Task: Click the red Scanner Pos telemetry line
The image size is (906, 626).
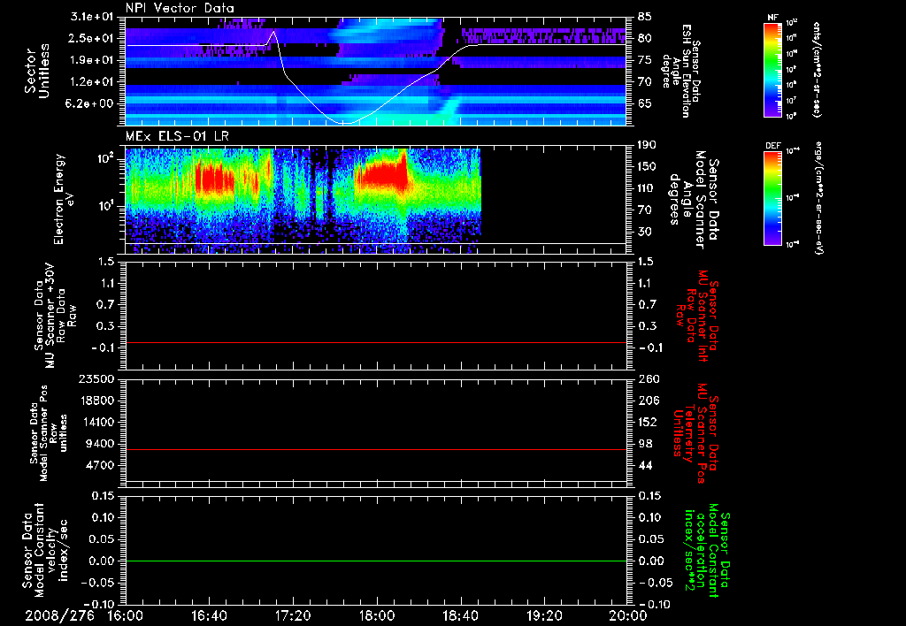Action: click(x=375, y=449)
